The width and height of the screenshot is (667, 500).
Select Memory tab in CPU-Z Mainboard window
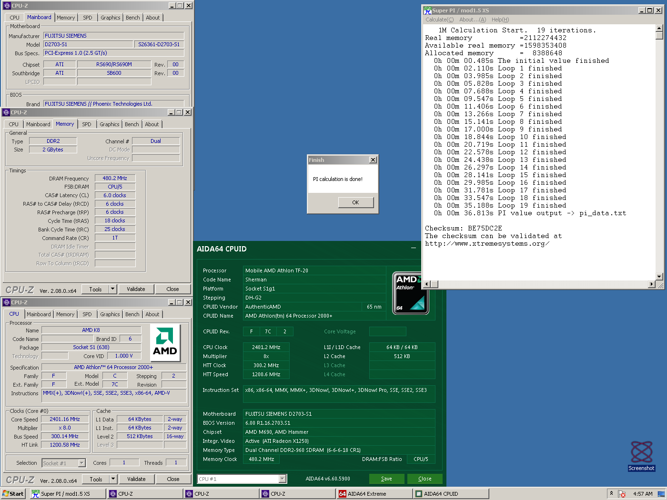66,18
